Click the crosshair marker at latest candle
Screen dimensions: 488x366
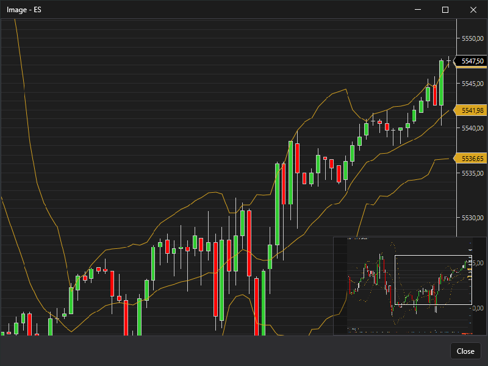(x=449, y=60)
